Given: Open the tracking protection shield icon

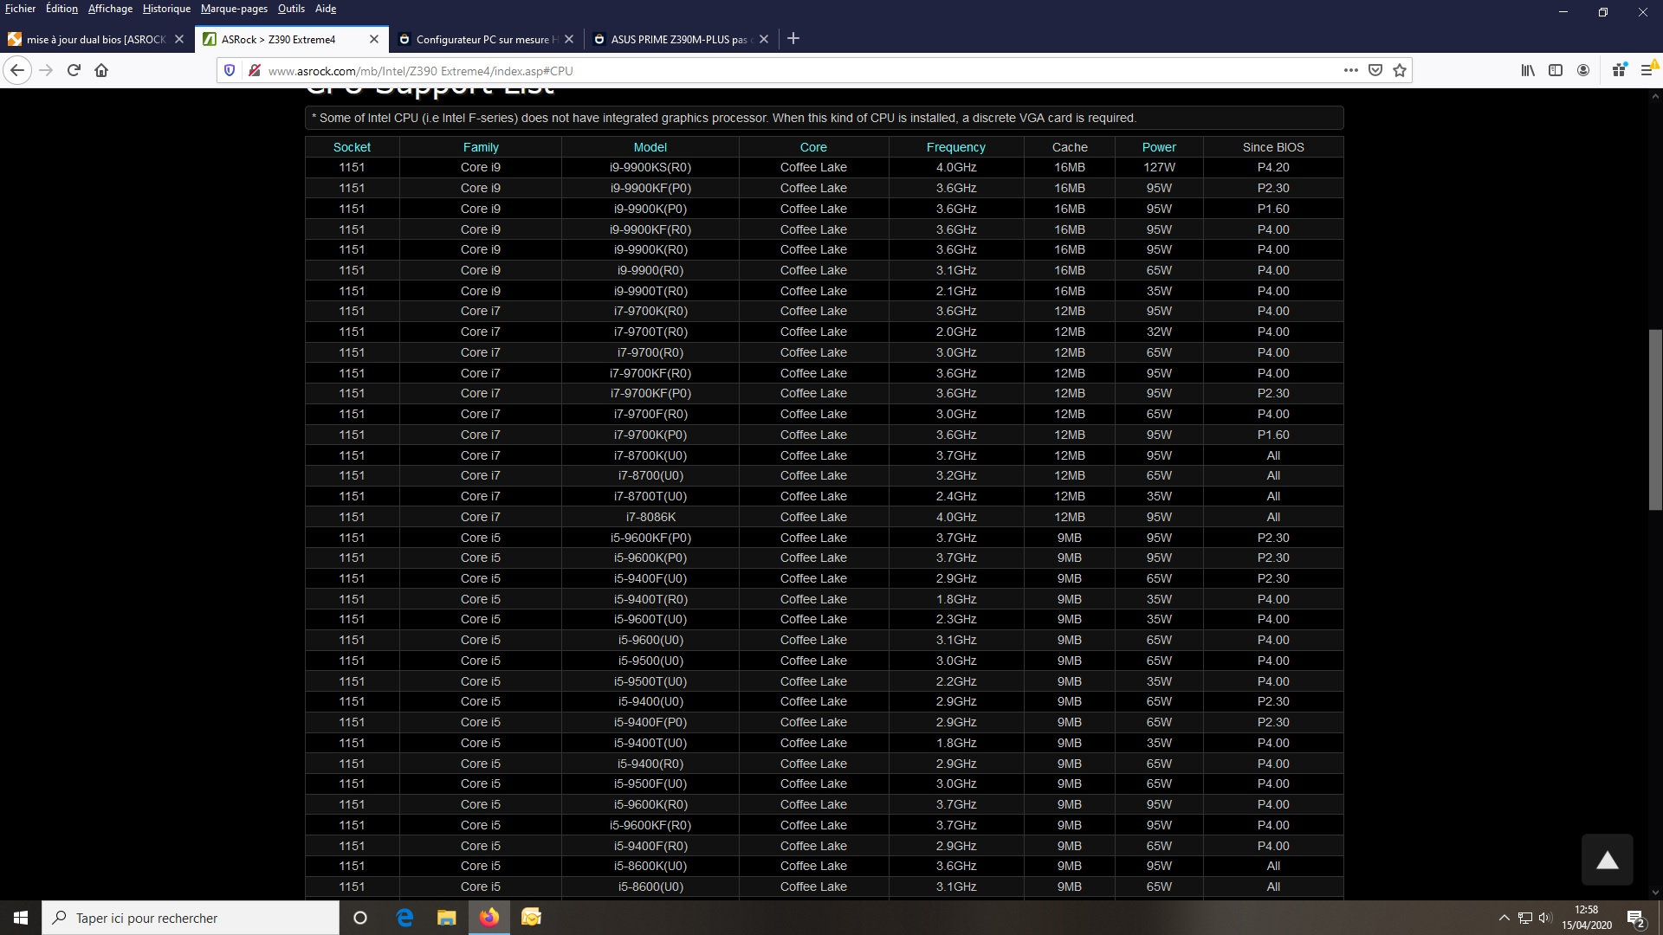Looking at the screenshot, I should (x=230, y=70).
